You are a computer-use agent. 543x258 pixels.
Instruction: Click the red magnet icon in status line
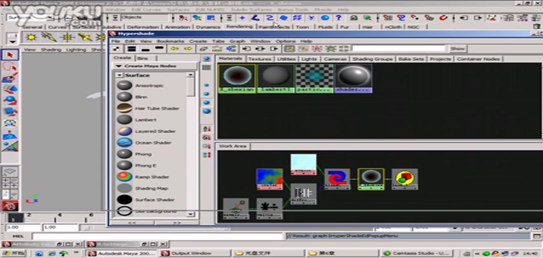[443, 17]
